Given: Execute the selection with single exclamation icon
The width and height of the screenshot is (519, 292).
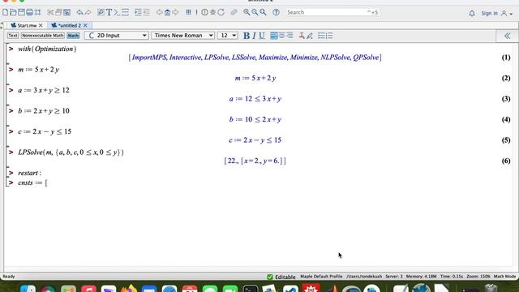Looking at the screenshot, I should coord(196,12).
